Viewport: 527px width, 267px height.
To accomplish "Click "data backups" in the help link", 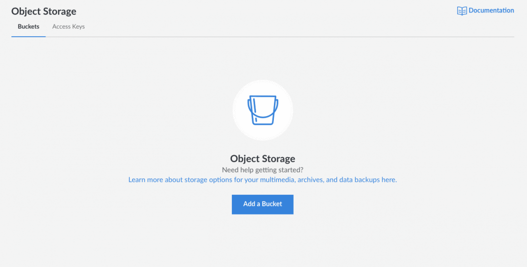I will coord(359,180).
